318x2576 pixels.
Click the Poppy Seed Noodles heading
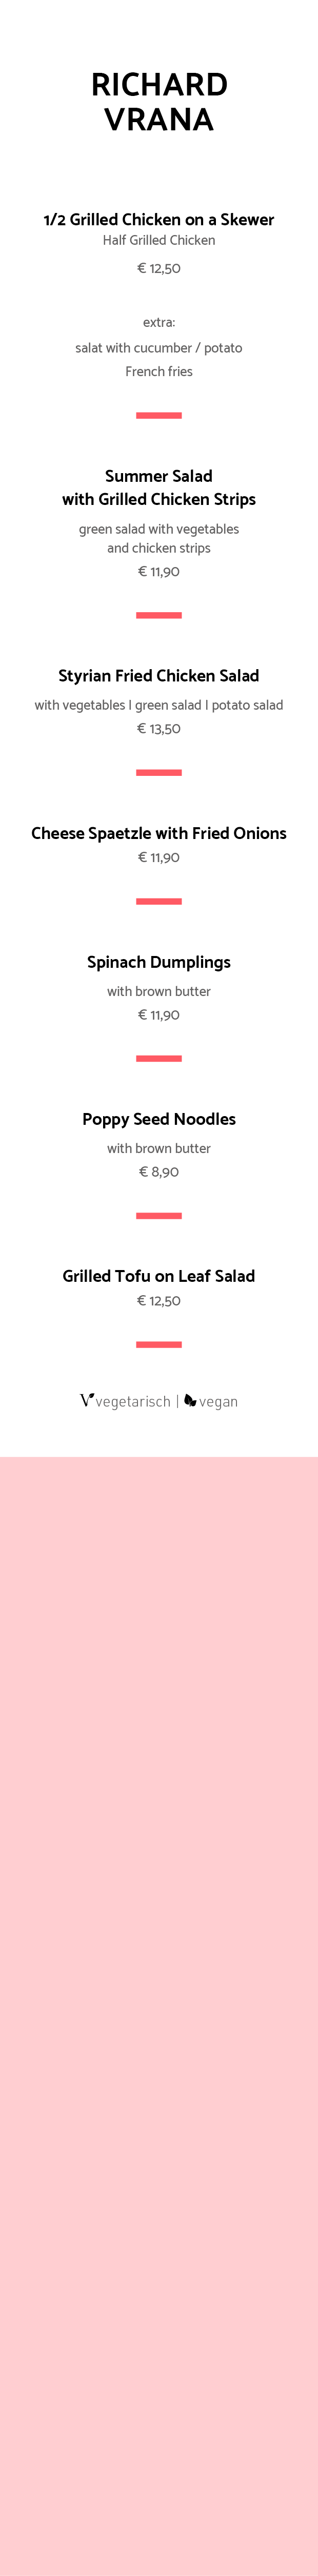159,1119
